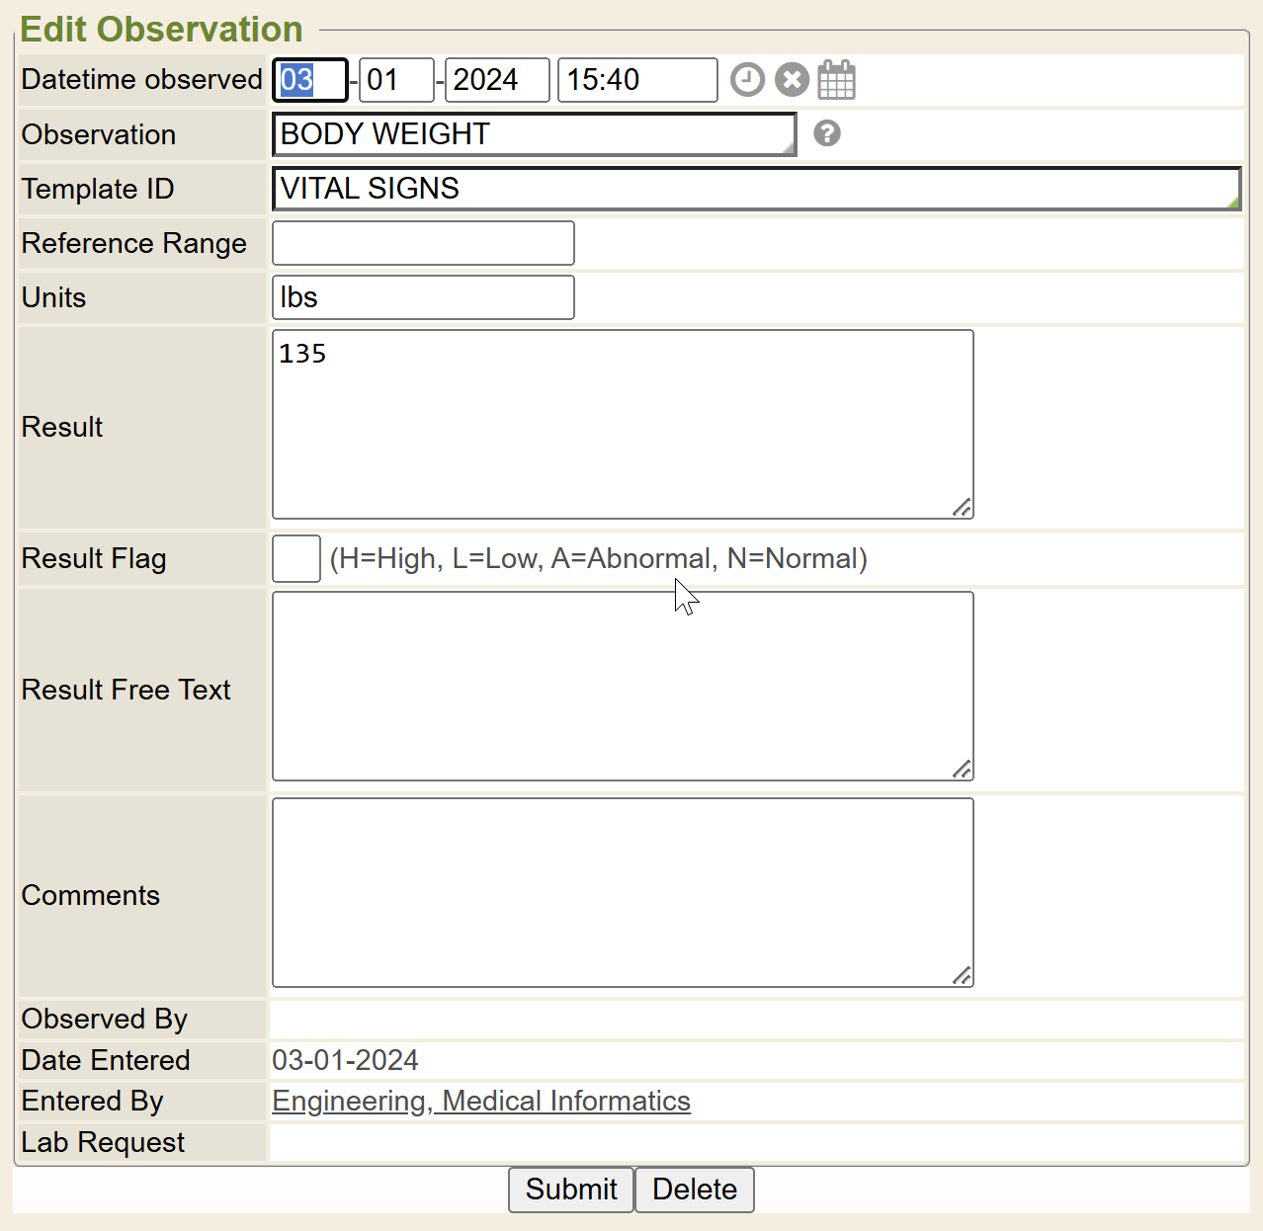Open the calendar date picker icon

point(836,80)
